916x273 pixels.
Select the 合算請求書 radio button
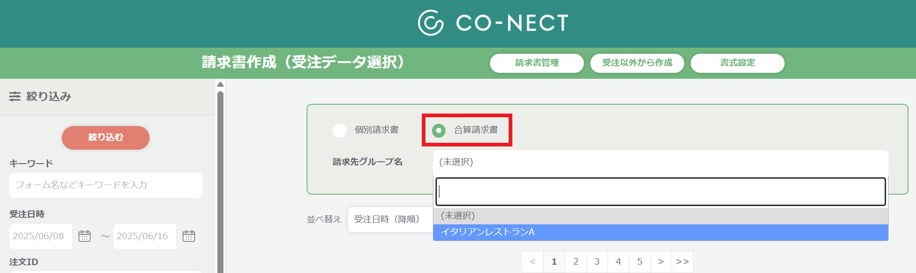(438, 131)
